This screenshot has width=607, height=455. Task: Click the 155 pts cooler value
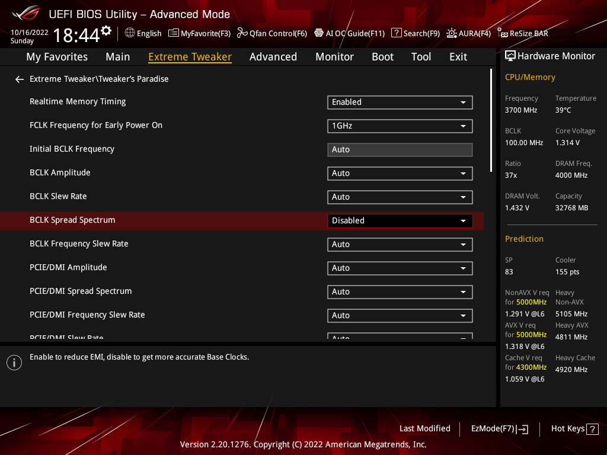pyautogui.click(x=567, y=272)
